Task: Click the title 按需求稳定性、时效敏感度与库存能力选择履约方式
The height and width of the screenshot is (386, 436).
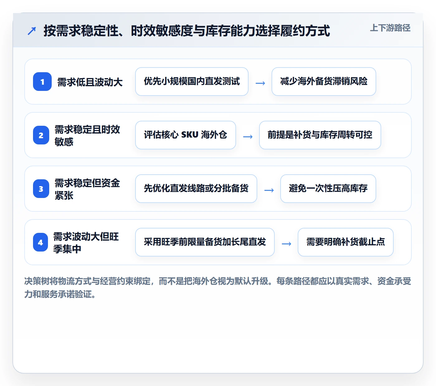Action: pyautogui.click(x=187, y=31)
